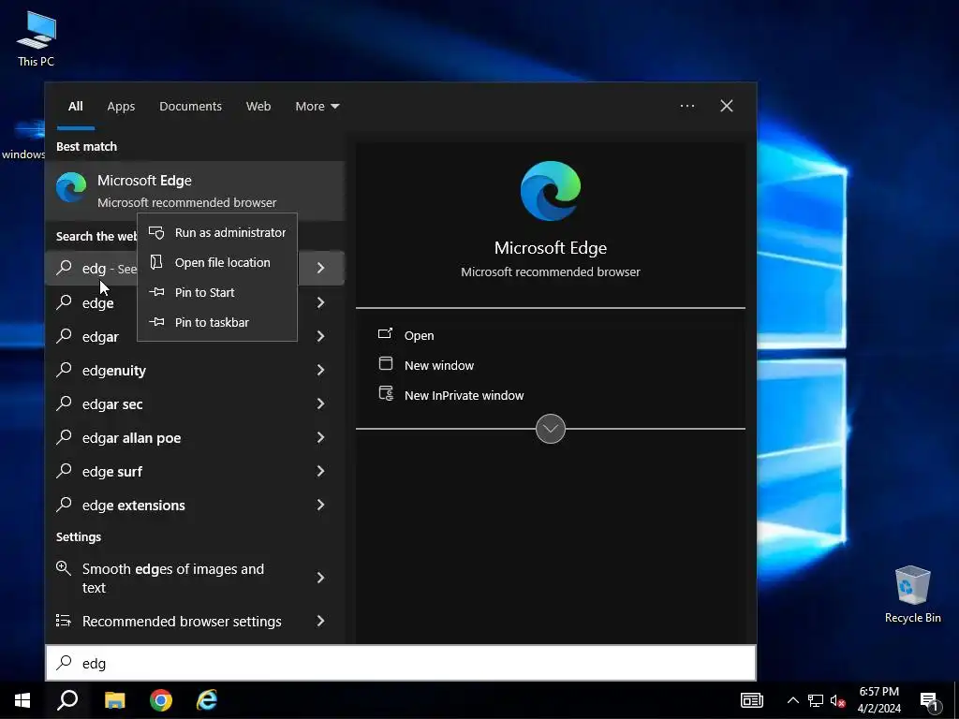This screenshot has height=719, width=959.
Task: Click the Open action icon
Action: [385, 333]
